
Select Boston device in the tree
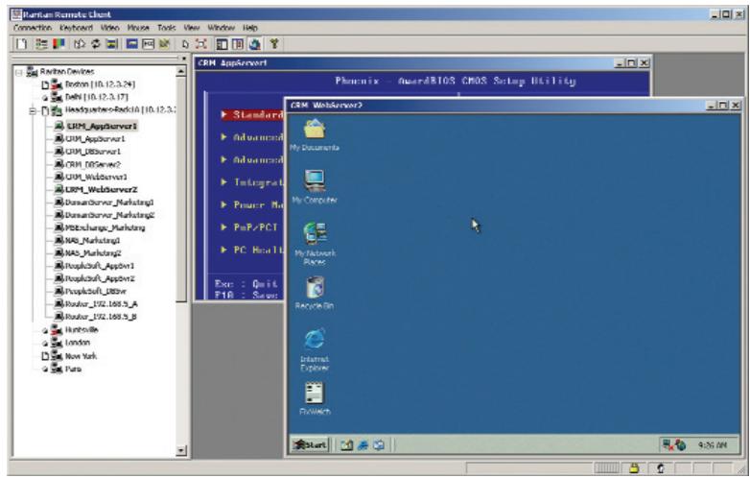(100, 84)
